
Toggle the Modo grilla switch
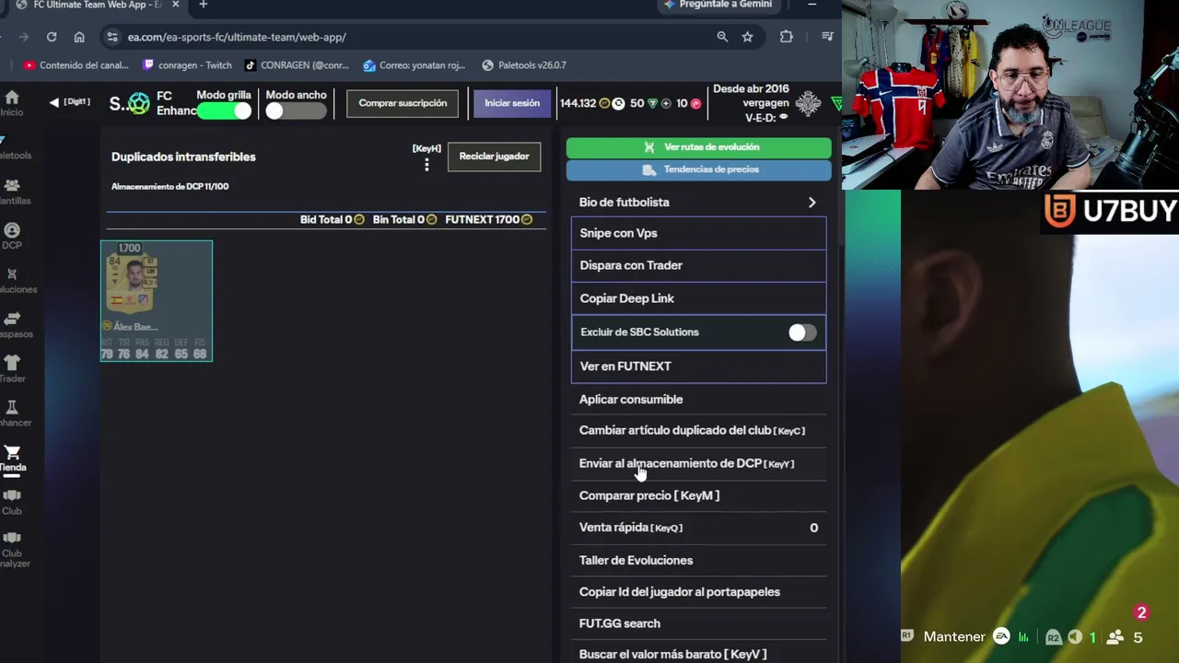coord(224,110)
